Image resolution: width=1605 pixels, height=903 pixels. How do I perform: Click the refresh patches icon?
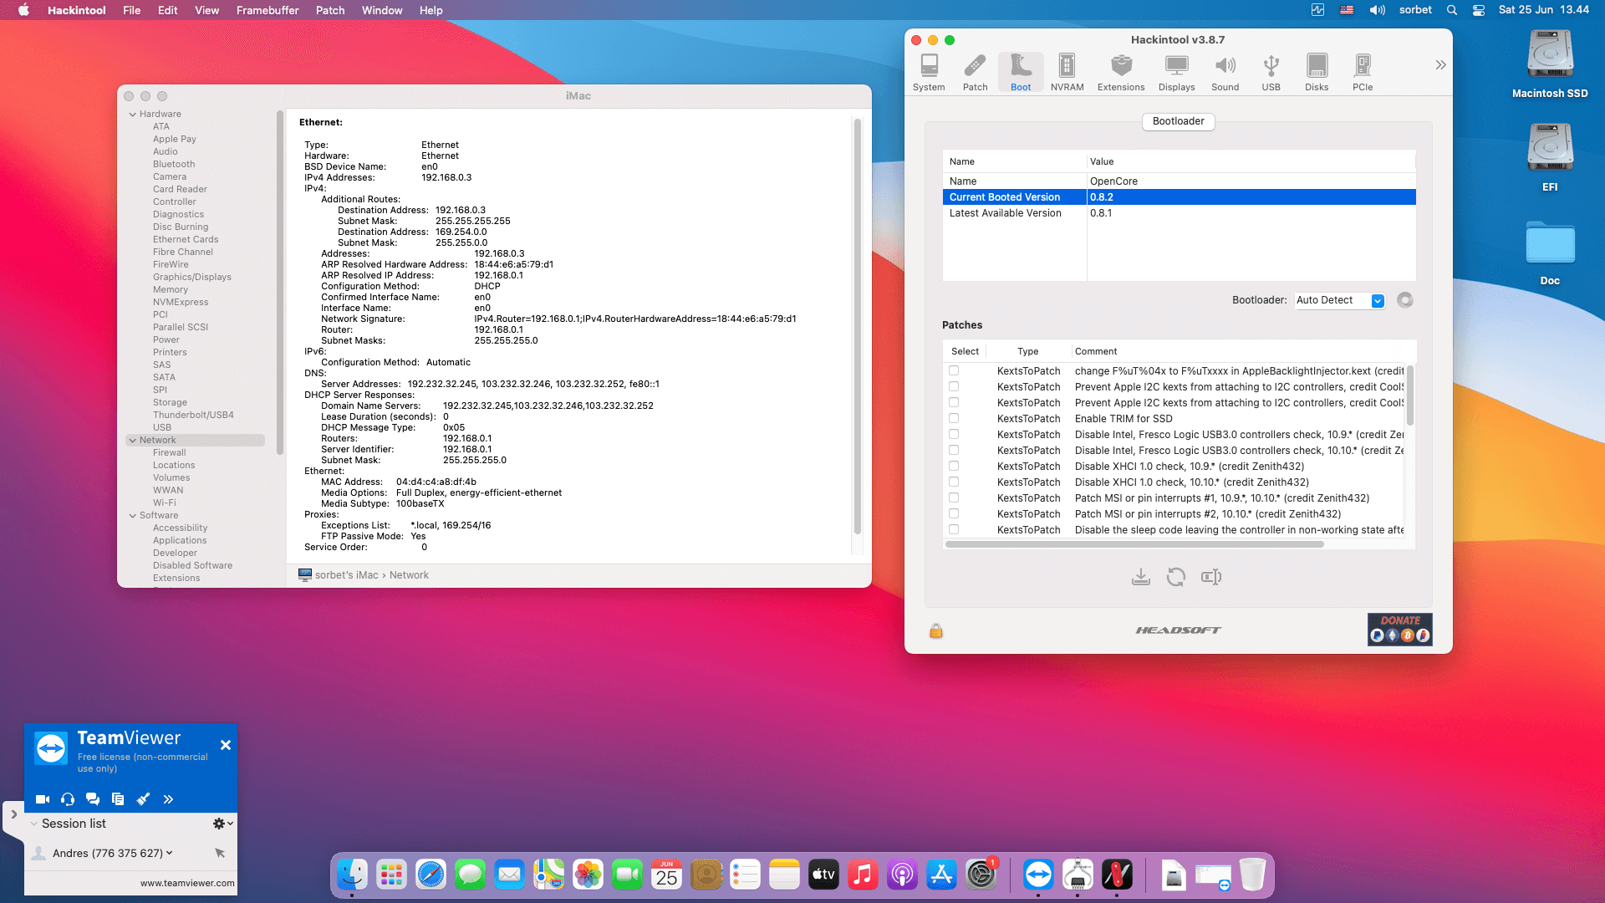pos(1176,577)
